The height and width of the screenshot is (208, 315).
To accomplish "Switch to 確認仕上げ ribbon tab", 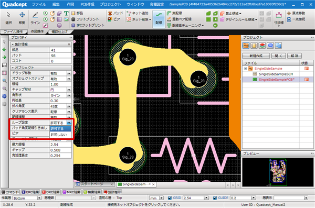I will click(60, 31).
